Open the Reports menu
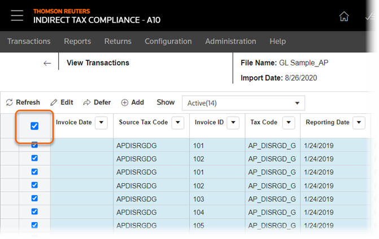The height and width of the screenshot is (239, 379). pyautogui.click(x=77, y=41)
